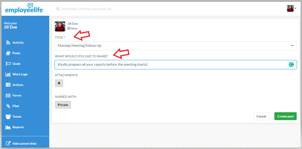Open Files in the sidebar

coord(16,106)
